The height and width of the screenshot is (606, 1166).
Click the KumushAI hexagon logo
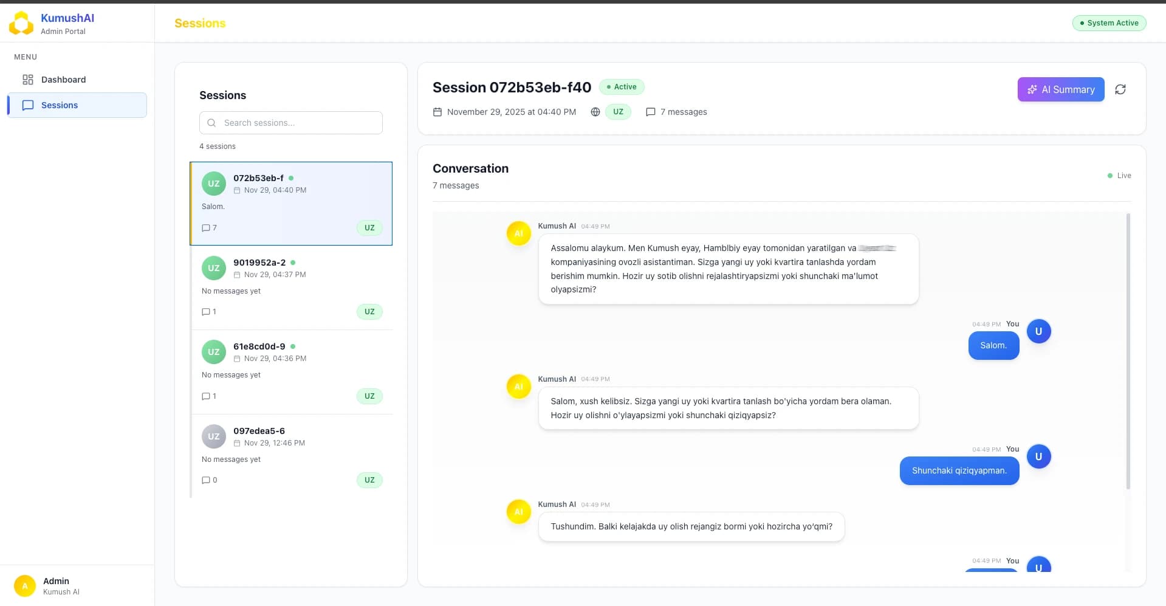coord(21,22)
